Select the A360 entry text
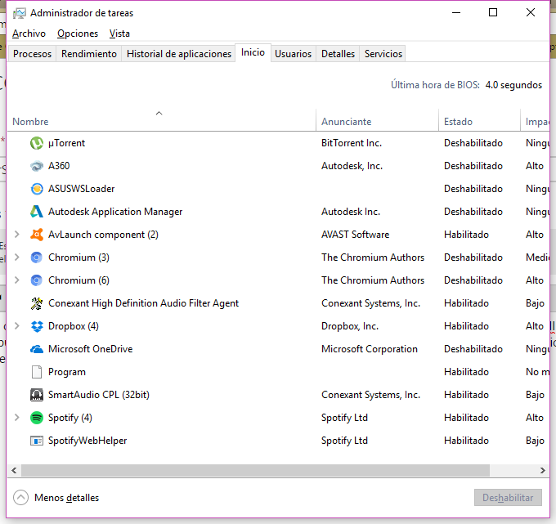The width and height of the screenshot is (556, 524). point(59,166)
